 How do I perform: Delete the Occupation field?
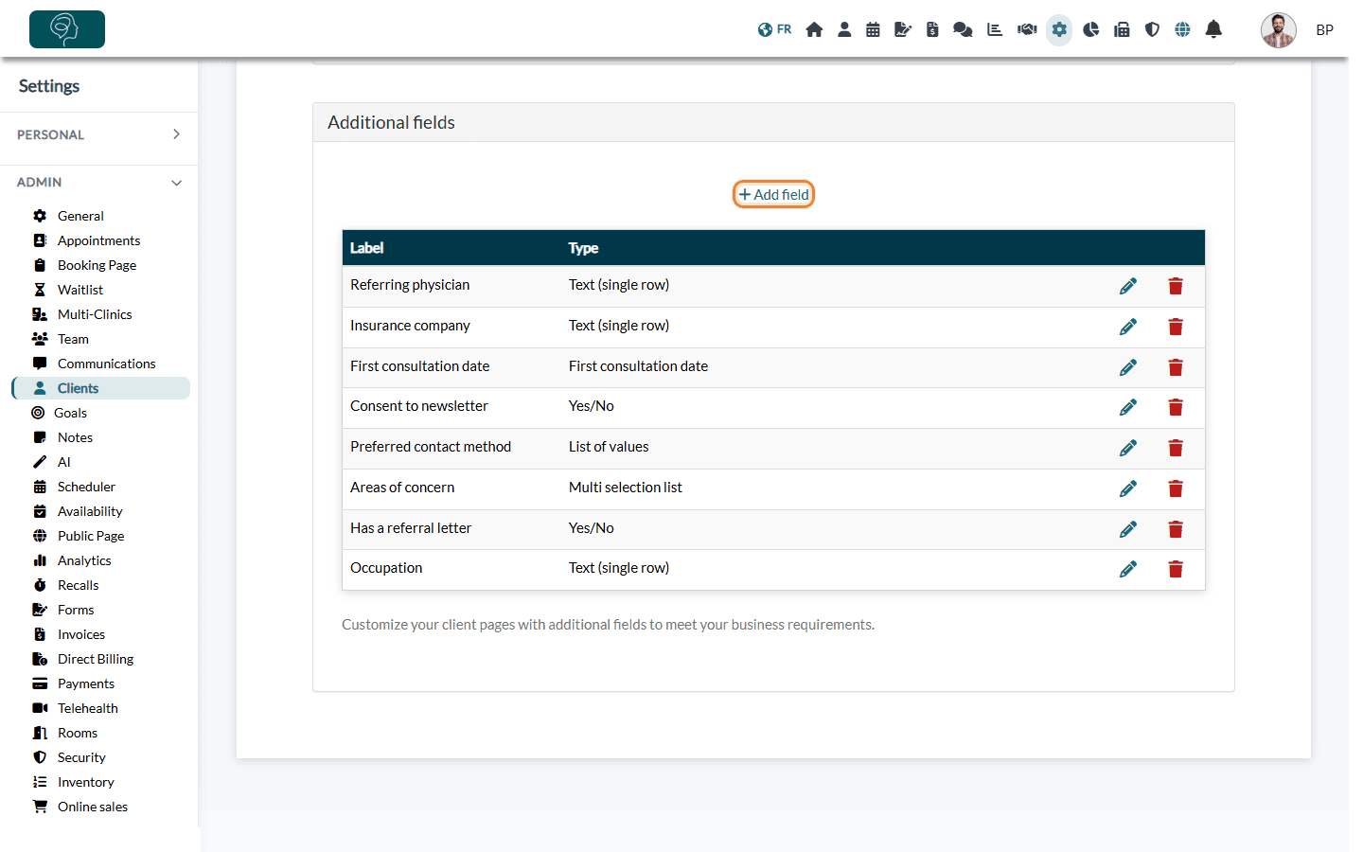[1176, 569]
